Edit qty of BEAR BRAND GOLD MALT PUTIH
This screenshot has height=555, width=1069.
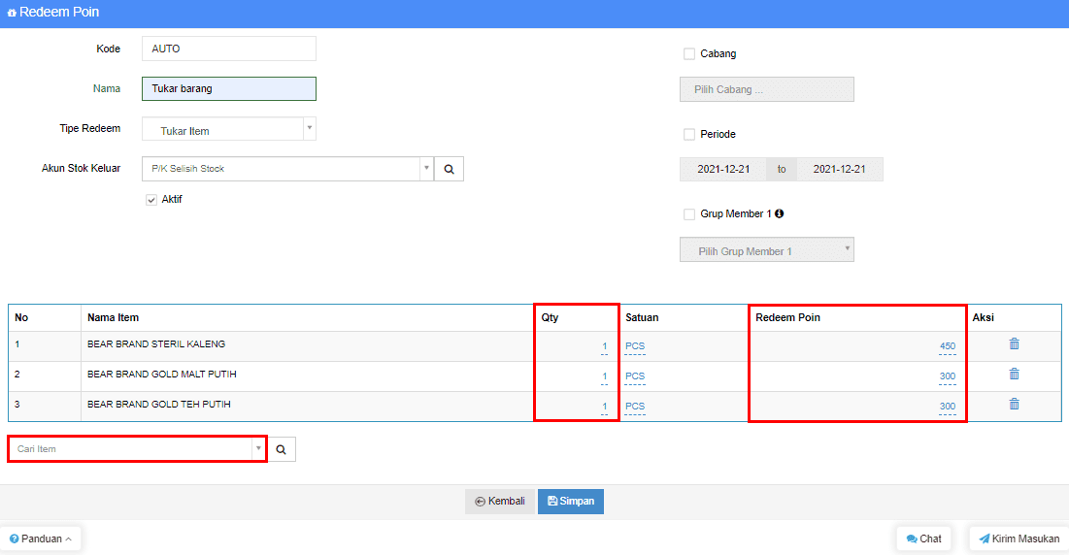click(604, 376)
